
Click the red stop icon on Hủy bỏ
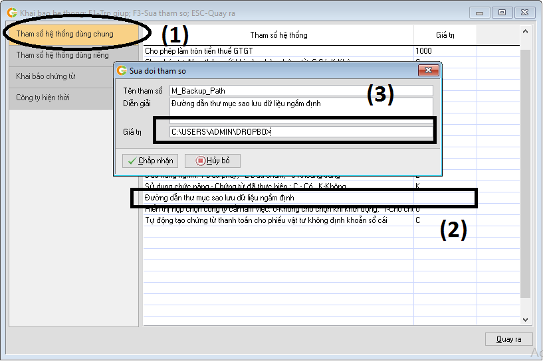point(200,161)
